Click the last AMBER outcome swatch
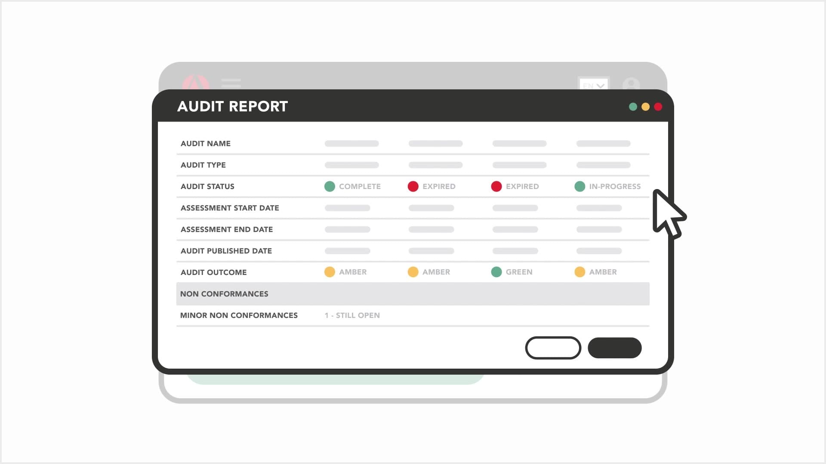This screenshot has width=826, height=464. click(x=579, y=272)
